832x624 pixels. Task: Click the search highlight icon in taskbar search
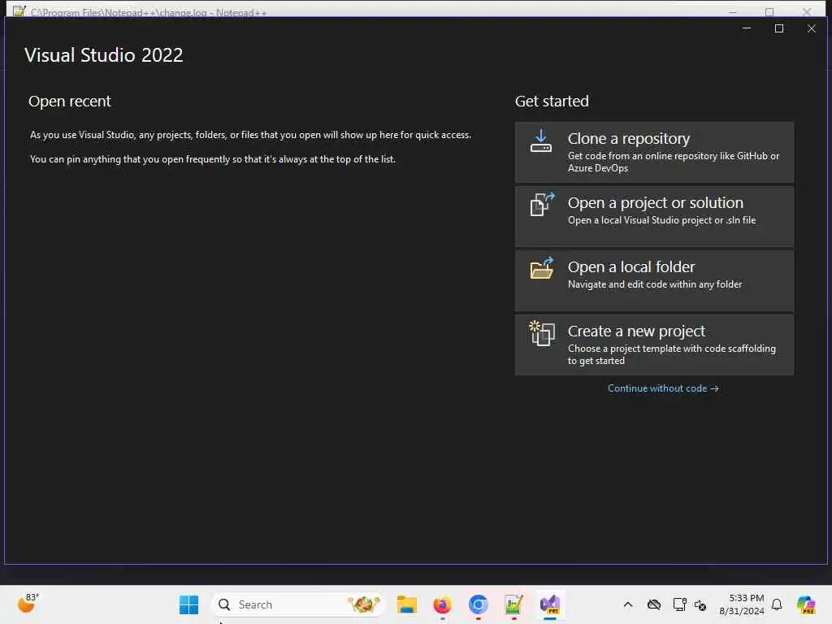coord(363,604)
